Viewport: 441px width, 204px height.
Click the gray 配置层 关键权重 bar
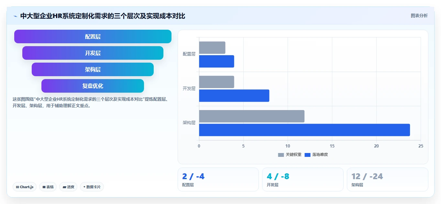click(x=212, y=48)
